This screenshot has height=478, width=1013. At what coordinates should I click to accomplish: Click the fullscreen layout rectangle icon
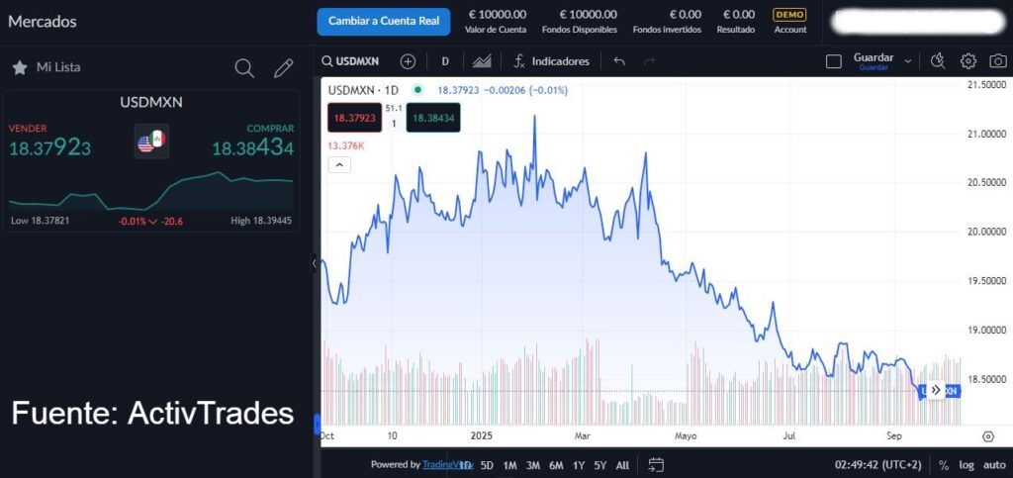(x=834, y=61)
